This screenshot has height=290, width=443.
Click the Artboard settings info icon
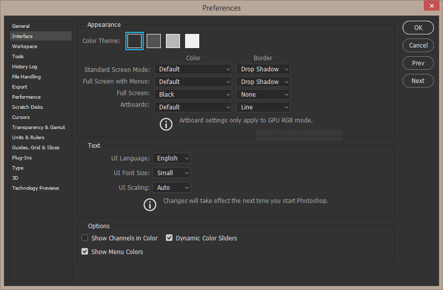(166, 124)
